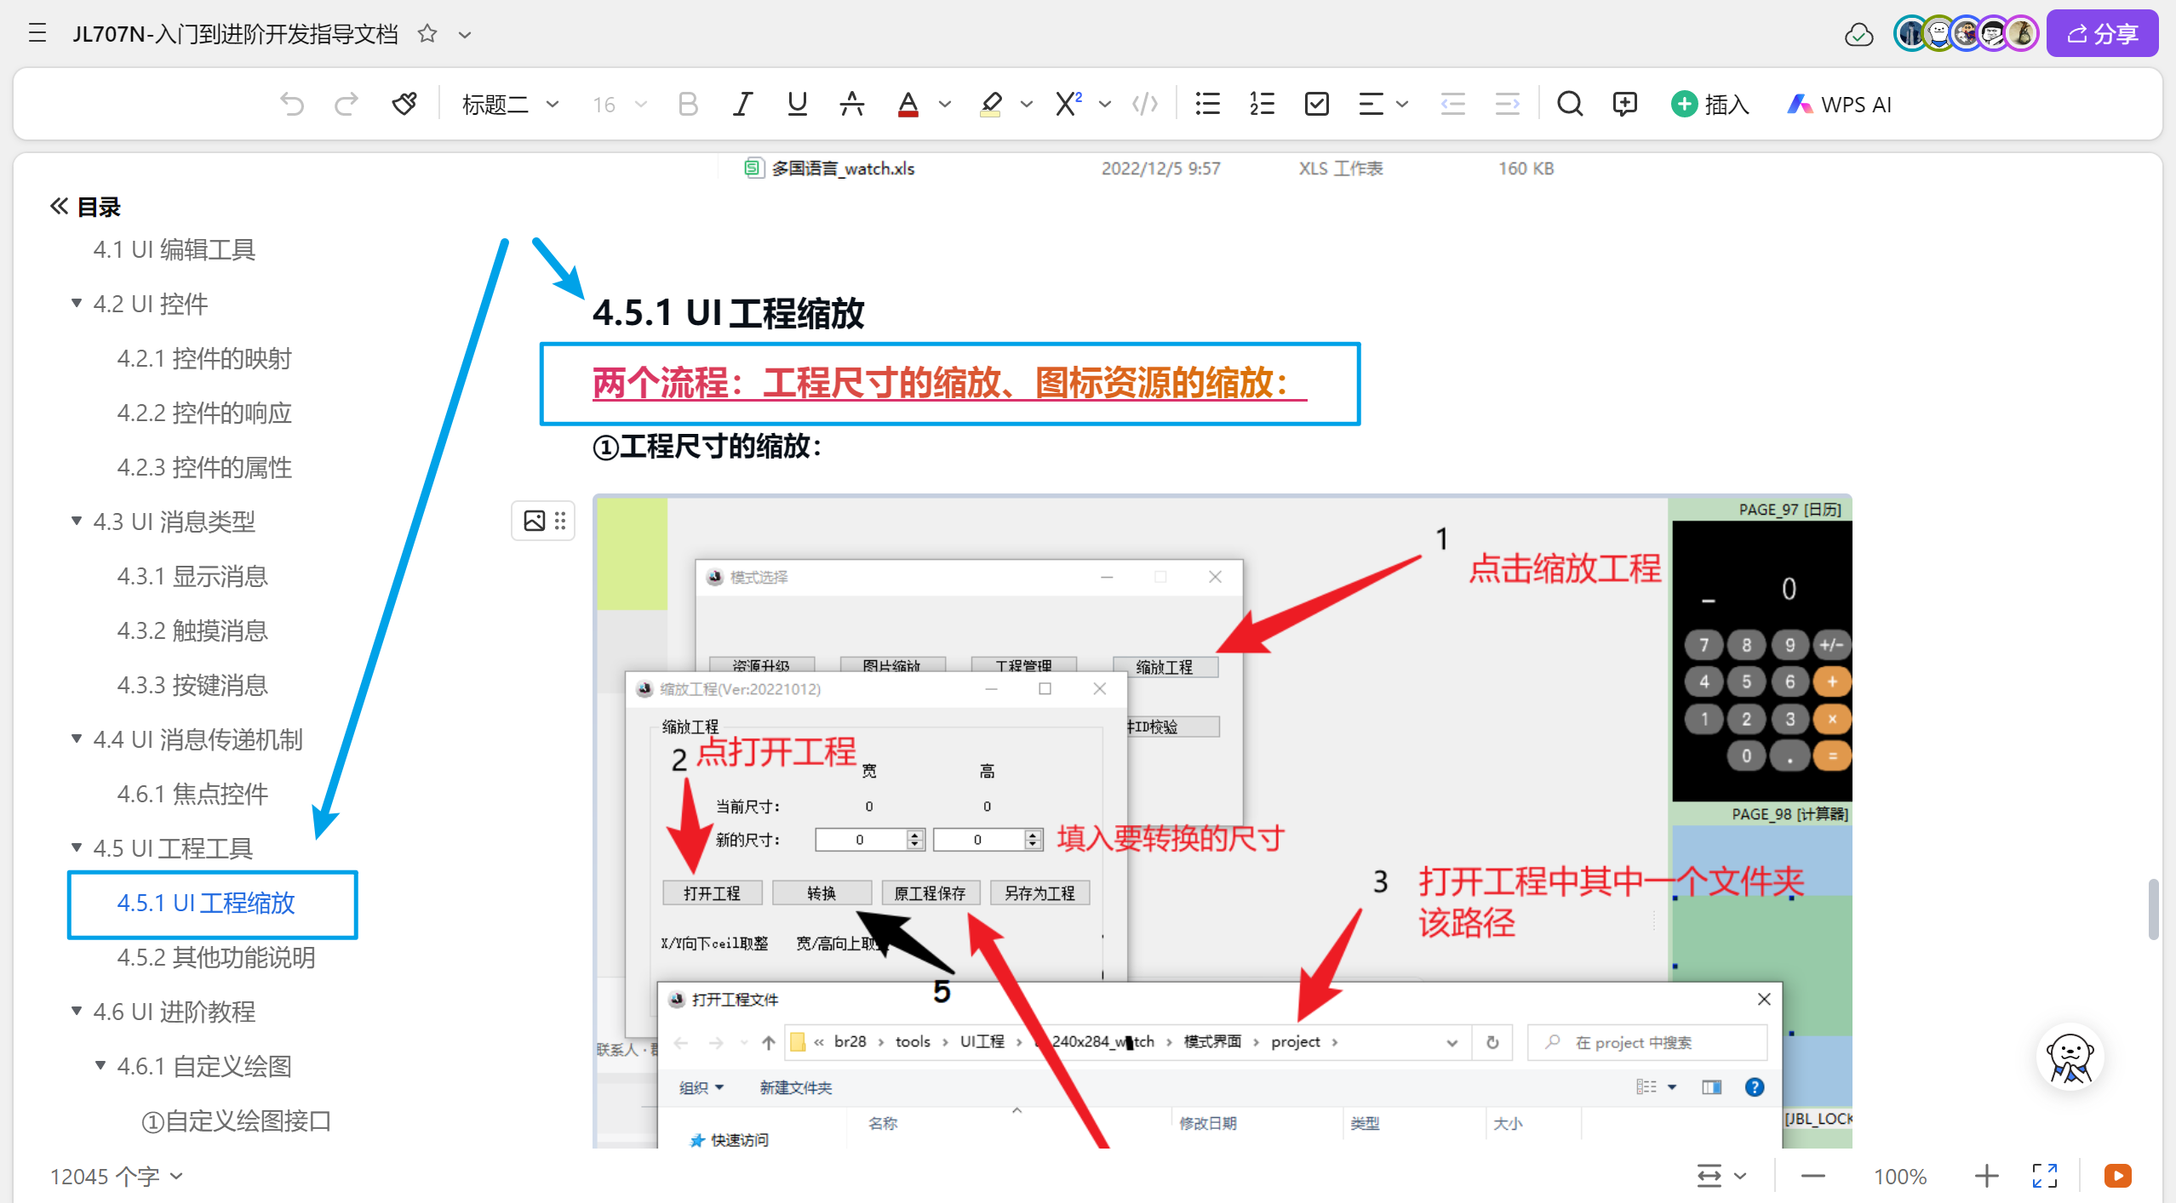Go to 4.5.2 其他功能说明 in outline
2176x1203 pixels.
(216, 957)
